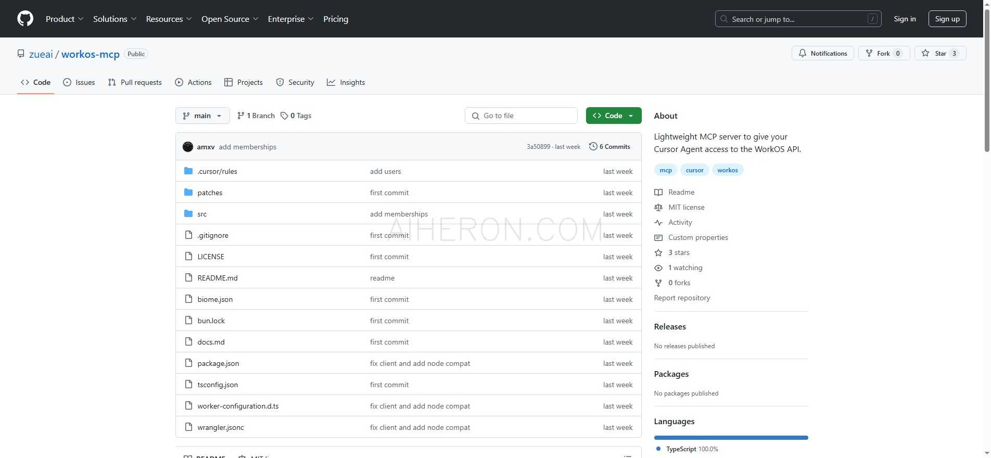
Task: Click the star icon beside 3 stars
Action: 658,252
